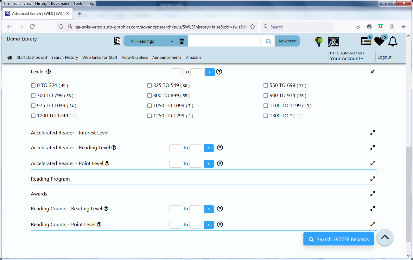Print page from browser toolbar
Image resolution: width=413 pixels, height=260 pixels.
pos(369,27)
